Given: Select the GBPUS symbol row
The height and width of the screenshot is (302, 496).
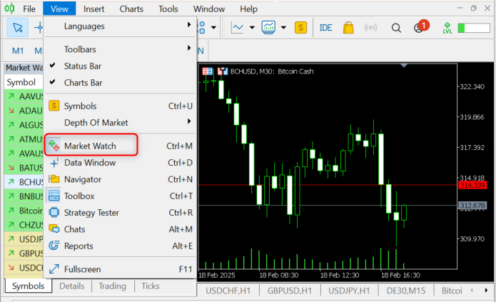Looking at the screenshot, I should [24, 253].
